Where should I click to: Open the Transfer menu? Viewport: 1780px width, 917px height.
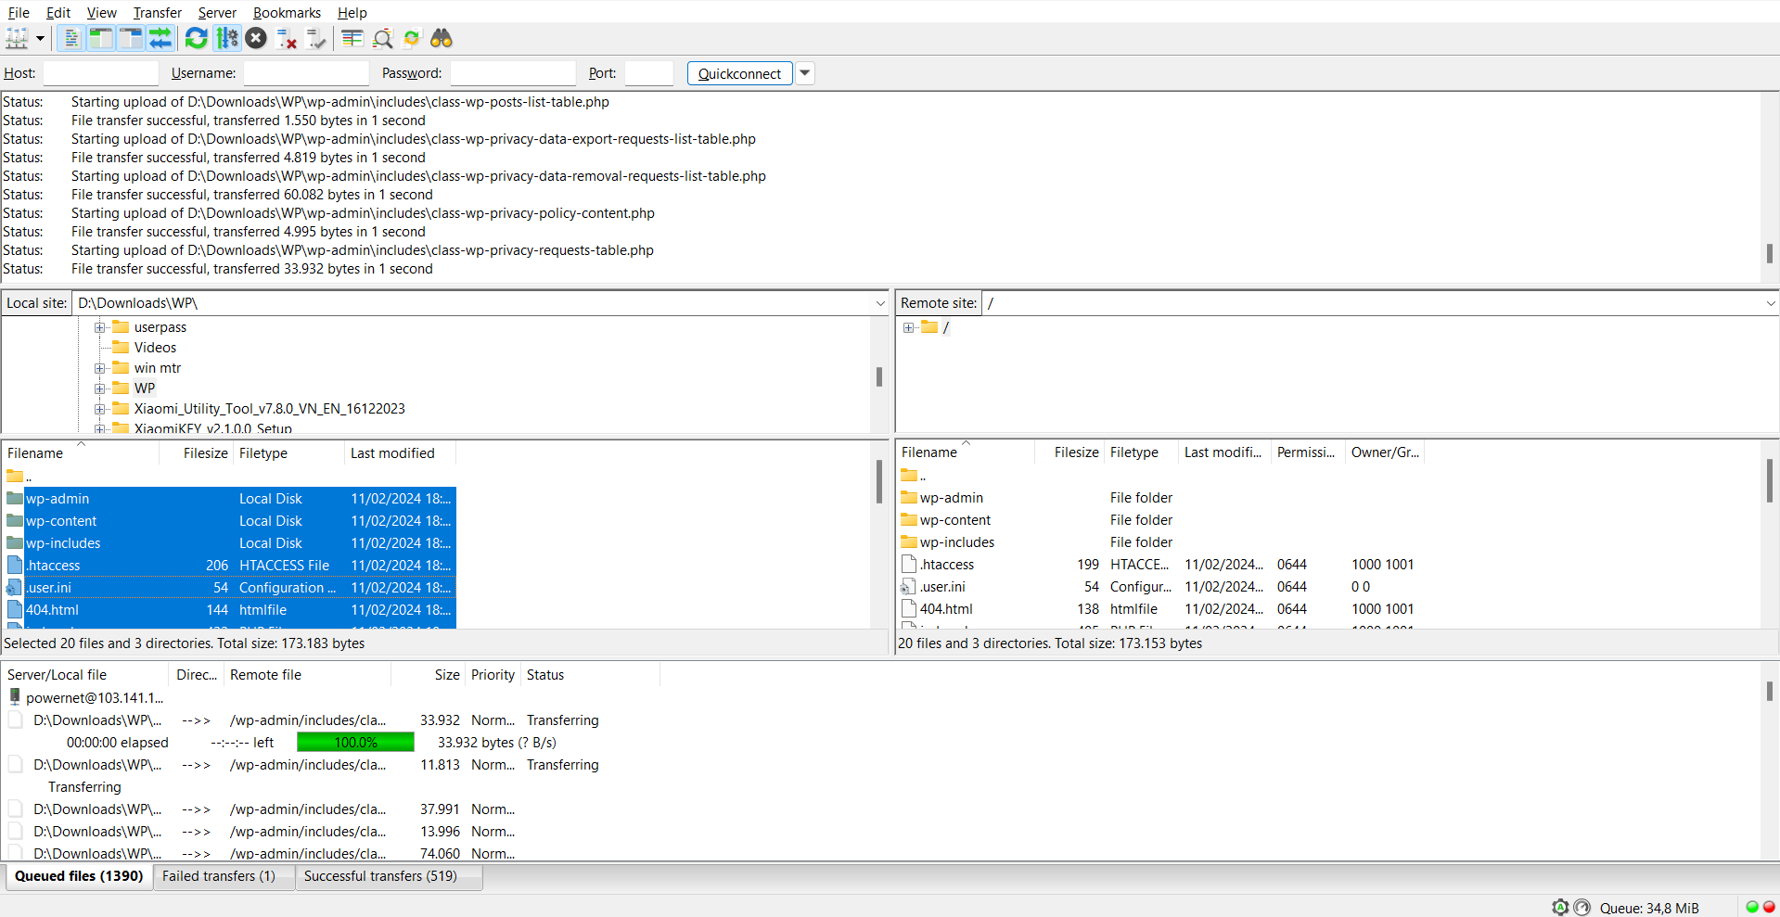click(x=157, y=12)
